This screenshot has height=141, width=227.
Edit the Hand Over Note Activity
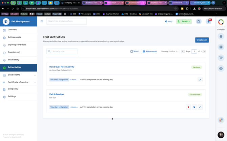tap(200, 80)
